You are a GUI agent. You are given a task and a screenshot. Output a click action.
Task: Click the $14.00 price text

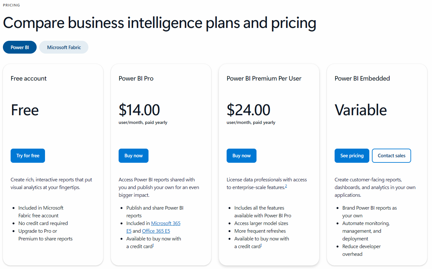[x=140, y=110]
